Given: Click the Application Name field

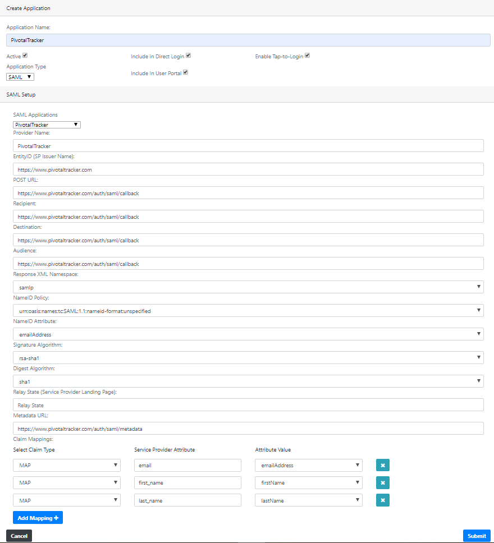Looking at the screenshot, I should (x=248, y=40).
